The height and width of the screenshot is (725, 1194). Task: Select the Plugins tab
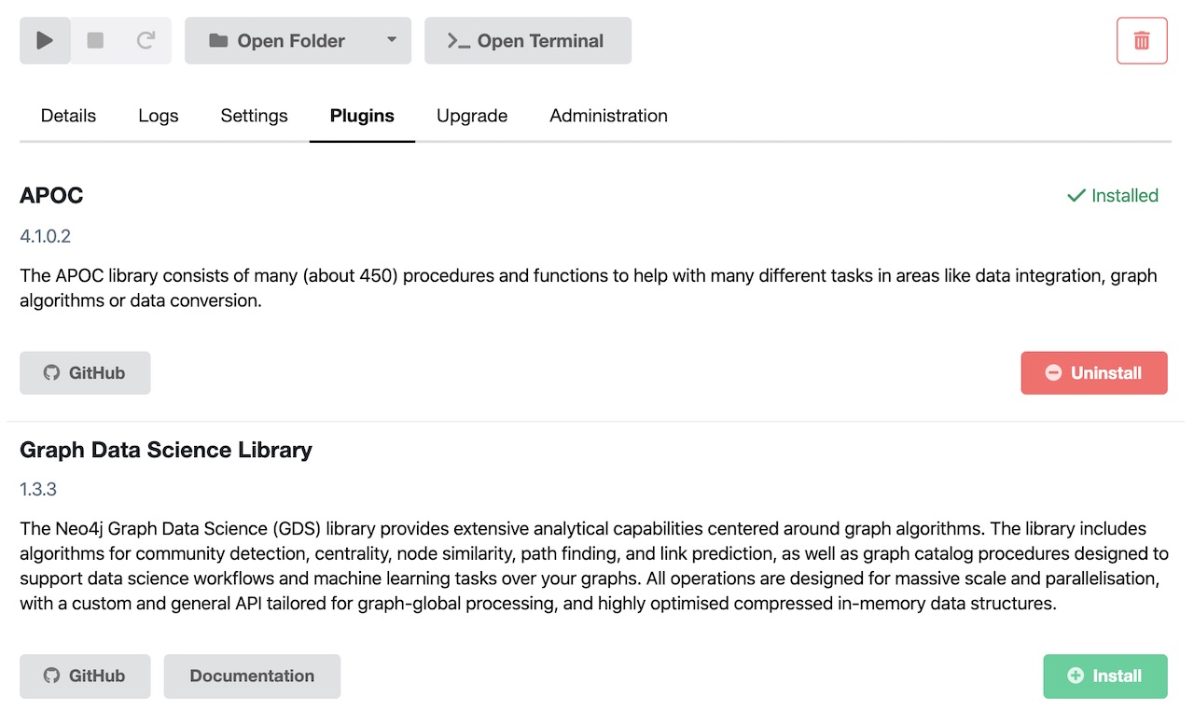pos(362,116)
